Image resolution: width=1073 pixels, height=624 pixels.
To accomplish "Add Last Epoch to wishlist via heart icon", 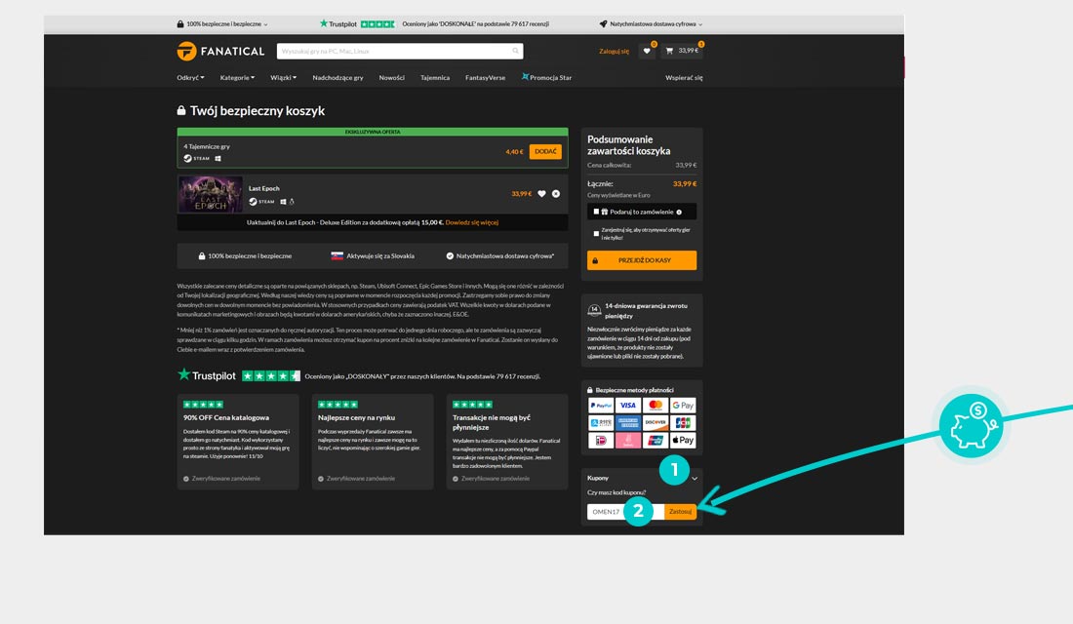I will [x=542, y=194].
